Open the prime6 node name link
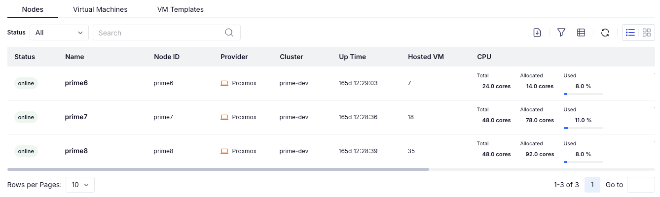This screenshot has height=197, width=660. click(76, 83)
